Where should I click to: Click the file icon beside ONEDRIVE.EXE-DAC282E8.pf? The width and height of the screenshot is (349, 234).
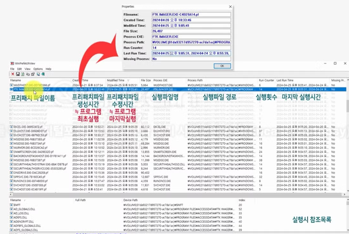click(x=11, y=173)
